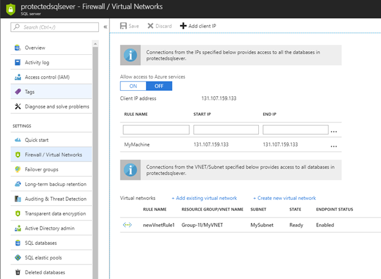
Task: Click the Ready state cell
Action: click(x=296, y=225)
